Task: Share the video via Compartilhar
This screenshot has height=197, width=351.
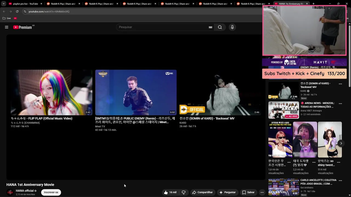Action: click(202, 192)
